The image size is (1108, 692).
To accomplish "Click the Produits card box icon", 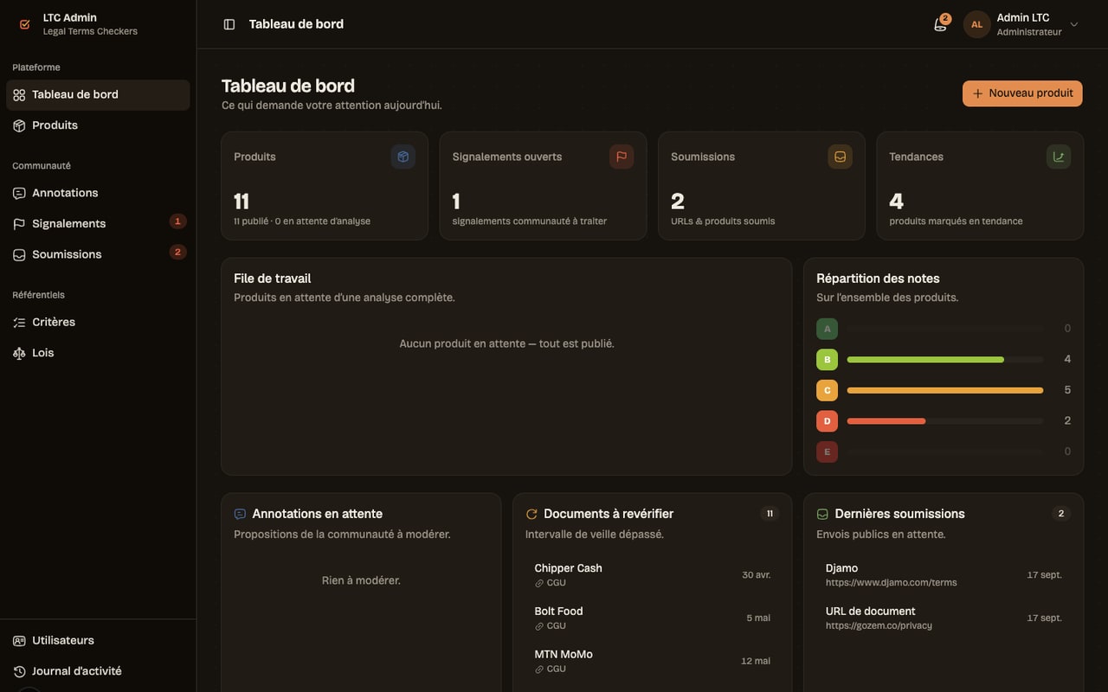I will (403, 157).
